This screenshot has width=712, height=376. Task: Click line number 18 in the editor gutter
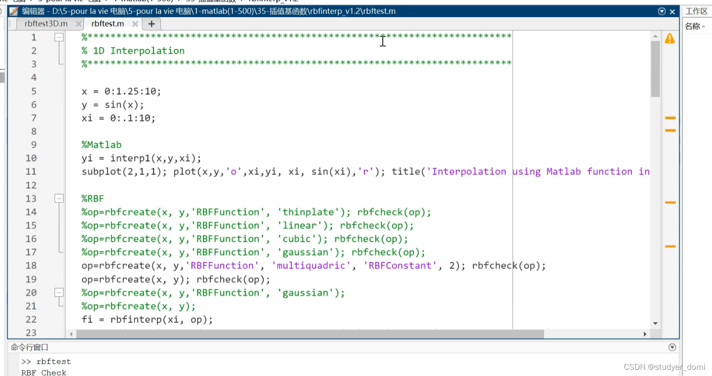click(x=31, y=266)
